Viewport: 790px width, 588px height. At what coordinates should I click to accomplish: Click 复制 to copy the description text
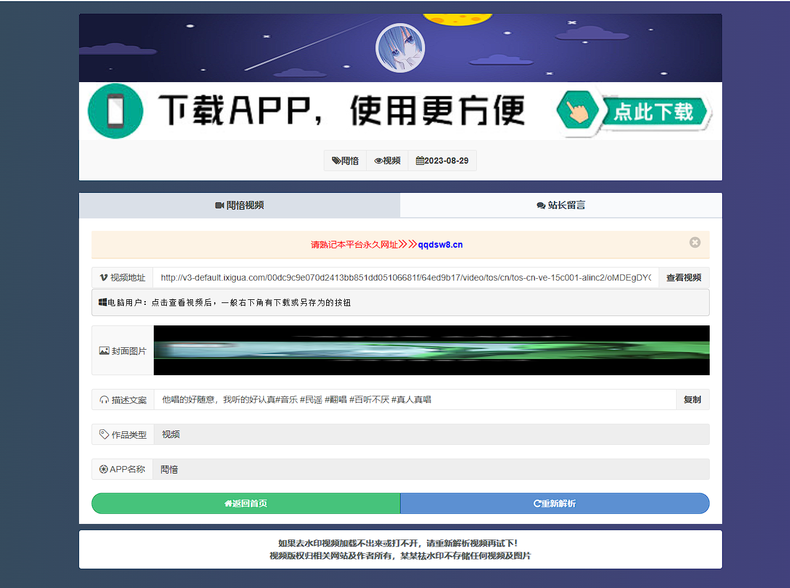[x=692, y=399]
